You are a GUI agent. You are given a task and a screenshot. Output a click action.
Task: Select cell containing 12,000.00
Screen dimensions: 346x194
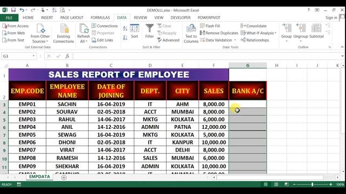click(214, 127)
